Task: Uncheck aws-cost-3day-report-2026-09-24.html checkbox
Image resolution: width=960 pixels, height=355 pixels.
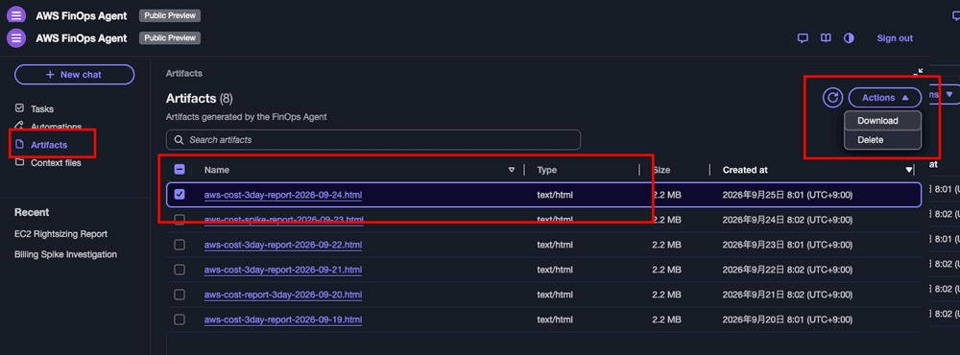Action: [x=180, y=195]
